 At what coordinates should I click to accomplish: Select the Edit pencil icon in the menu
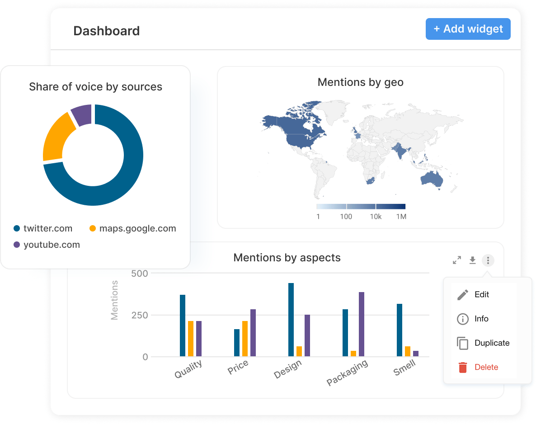click(462, 294)
